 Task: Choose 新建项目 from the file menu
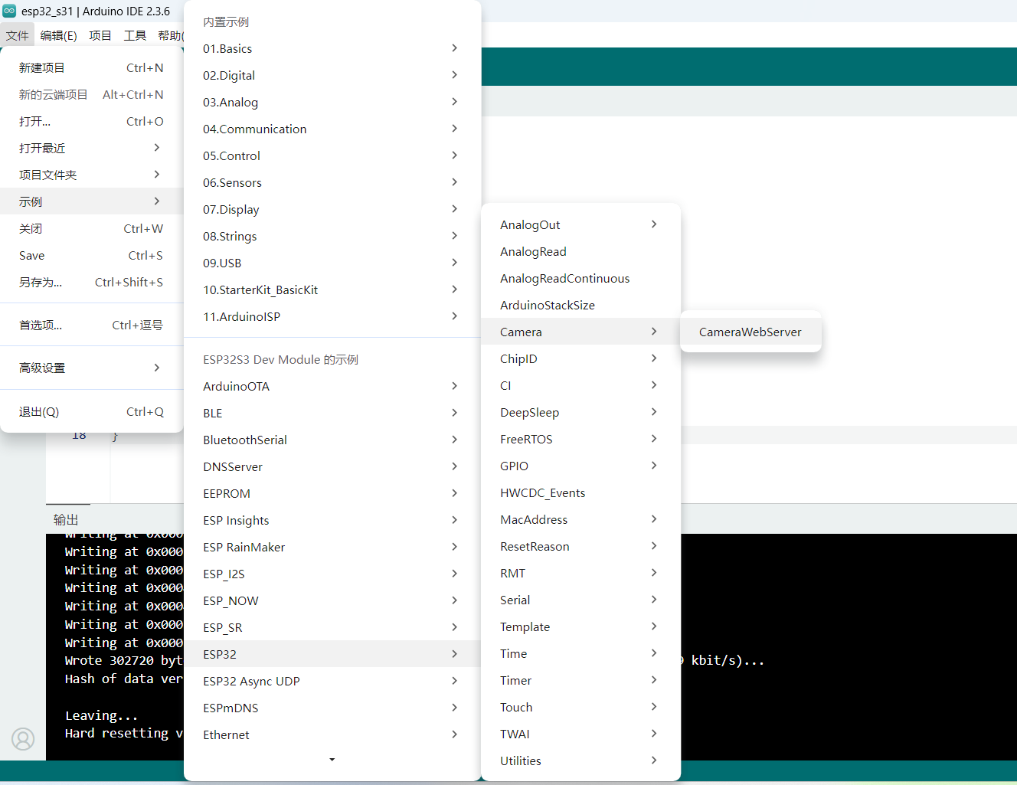(92, 67)
